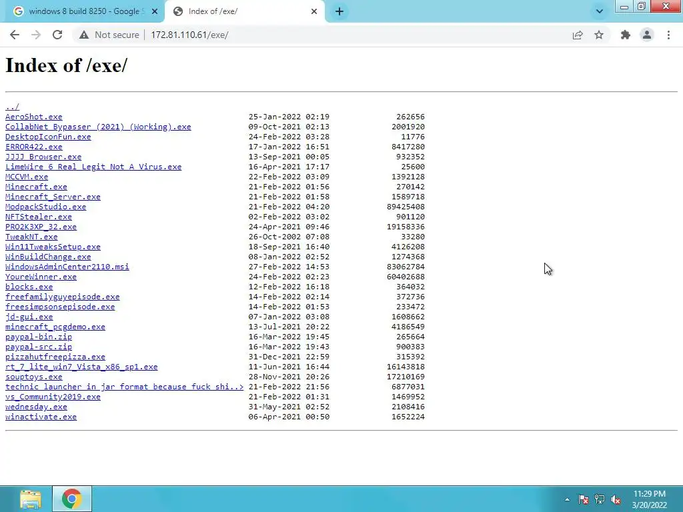Screen dimensions: 683x512
Task: Click the 89425408 file size value
Action: coord(406,207)
